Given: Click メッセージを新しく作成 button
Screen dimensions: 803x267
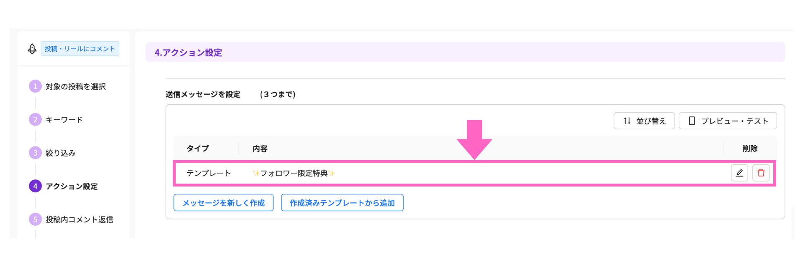Looking at the screenshot, I should click(223, 203).
